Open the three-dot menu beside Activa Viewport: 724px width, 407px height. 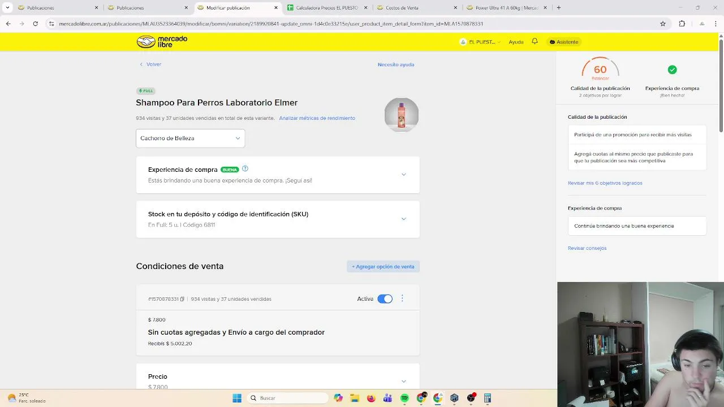point(402,298)
